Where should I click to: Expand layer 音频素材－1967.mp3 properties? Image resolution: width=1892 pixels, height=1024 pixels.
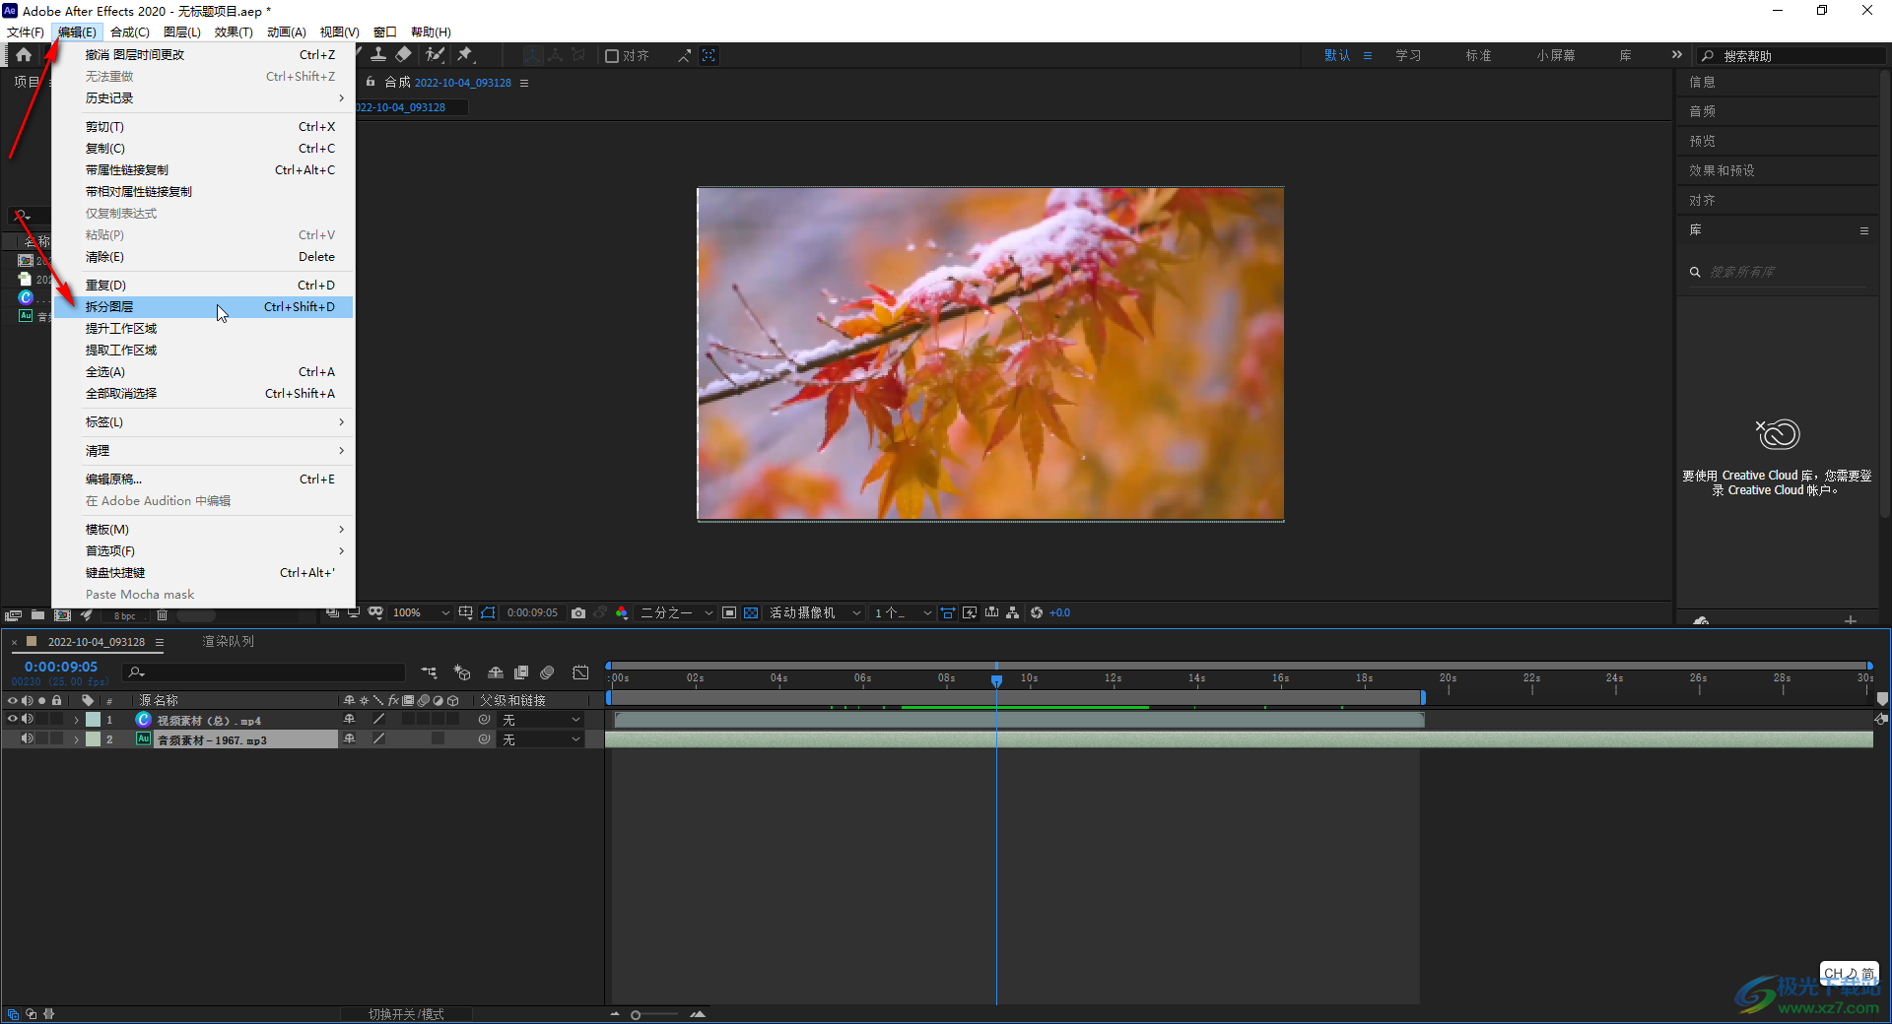coord(76,738)
